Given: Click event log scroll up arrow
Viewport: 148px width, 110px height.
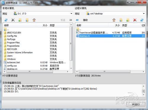Looking at the screenshot, I should click(144, 86).
